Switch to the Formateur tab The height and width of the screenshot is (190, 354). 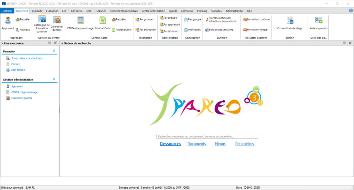(x=187, y=11)
